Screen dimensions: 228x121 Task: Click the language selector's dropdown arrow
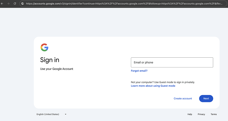(66, 114)
